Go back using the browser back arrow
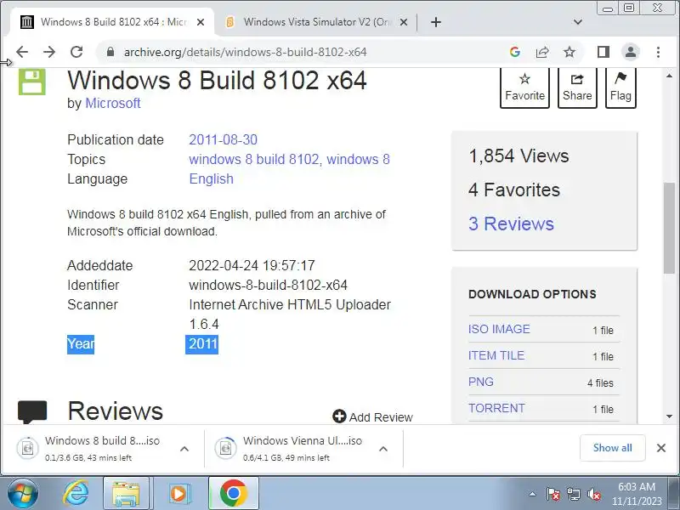This screenshot has width=680, height=510. (x=22, y=52)
